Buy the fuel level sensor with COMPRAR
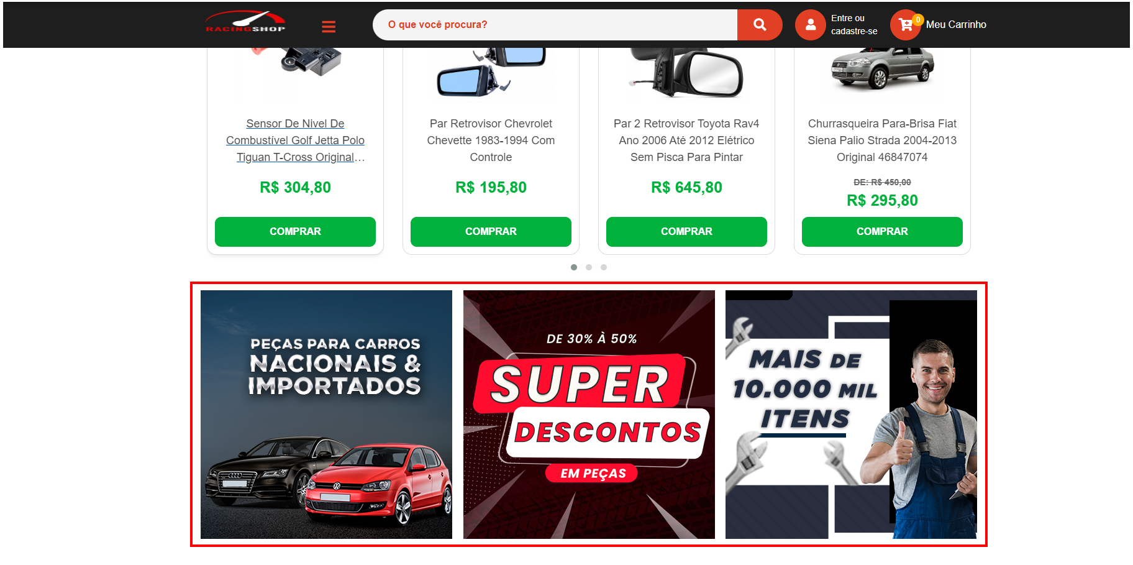Screen dimensions: 1133x565 [x=295, y=231]
